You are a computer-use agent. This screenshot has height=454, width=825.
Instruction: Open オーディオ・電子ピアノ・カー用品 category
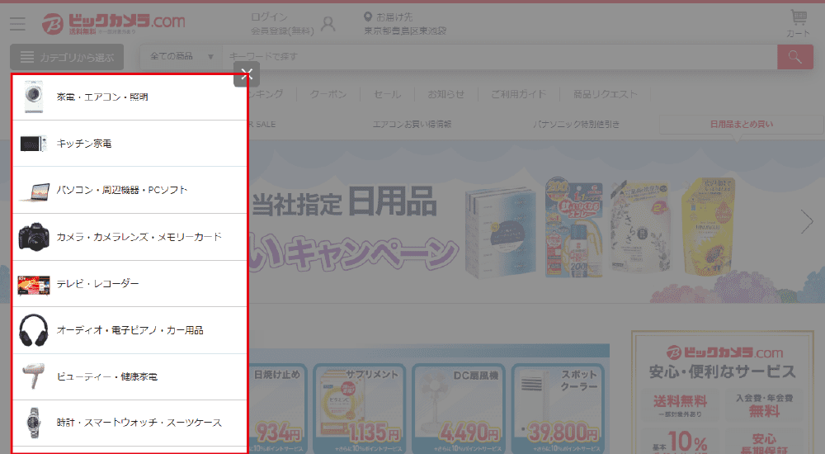[x=130, y=330]
